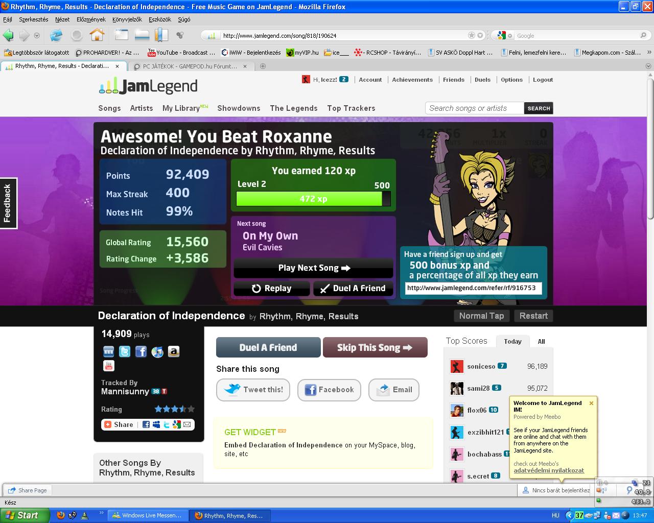Click the Firefox Home toolbar icon
Screen dimensions: 654x523
(x=97, y=35)
